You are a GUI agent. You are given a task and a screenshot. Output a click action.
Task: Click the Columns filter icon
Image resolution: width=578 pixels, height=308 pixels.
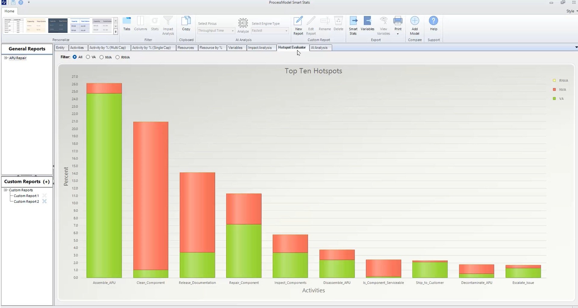(x=141, y=23)
